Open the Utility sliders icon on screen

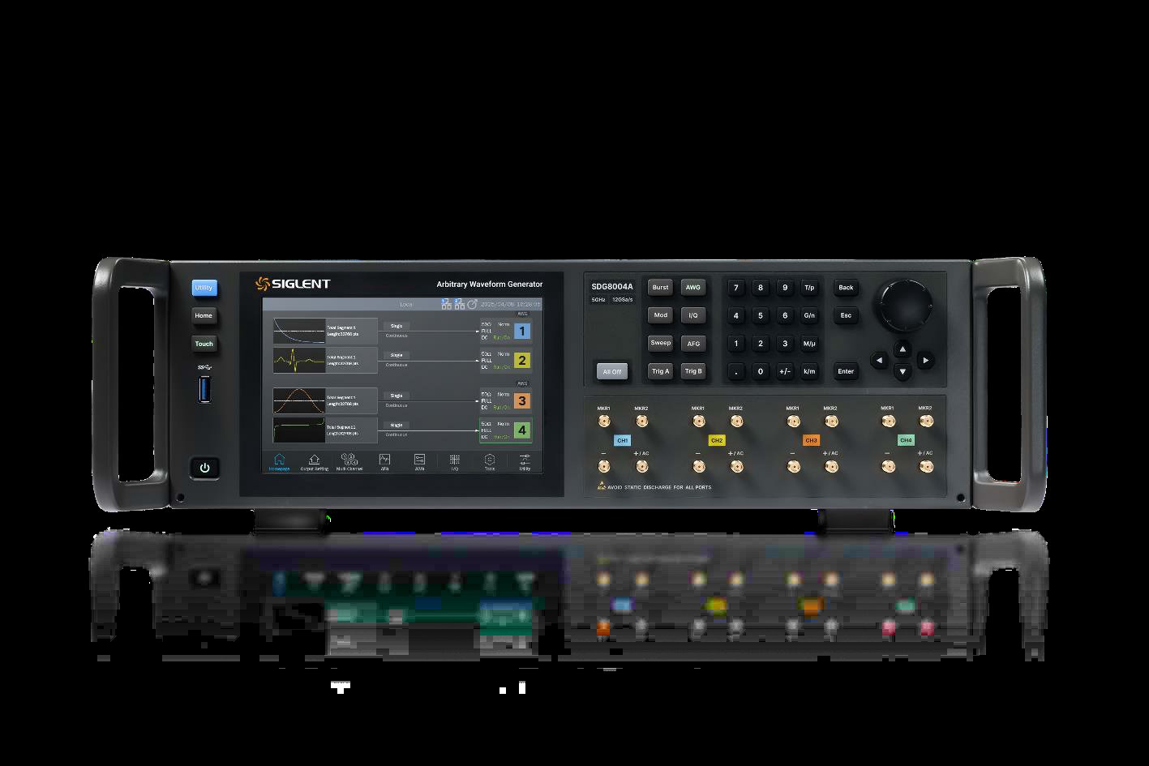(525, 460)
